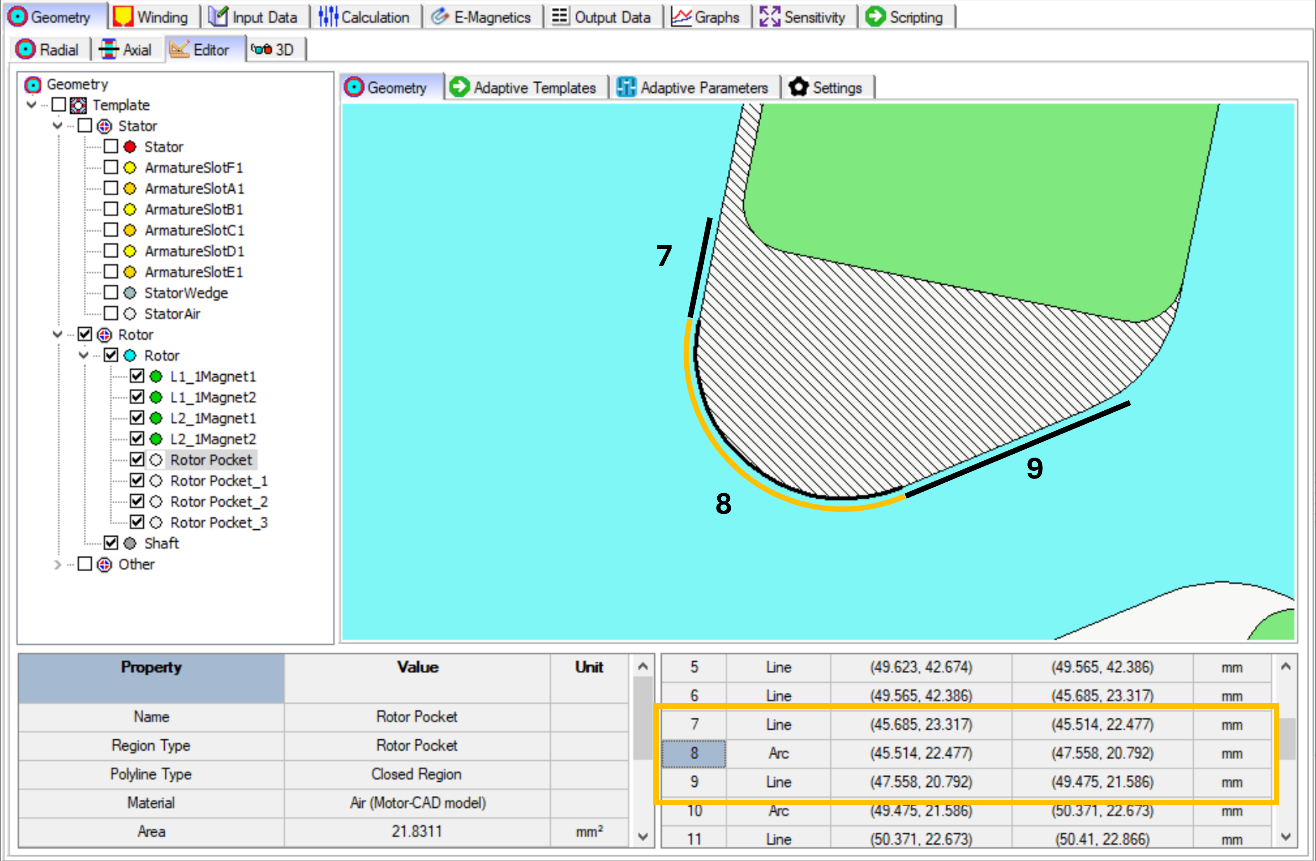Collapse the Template tree node

click(x=32, y=105)
